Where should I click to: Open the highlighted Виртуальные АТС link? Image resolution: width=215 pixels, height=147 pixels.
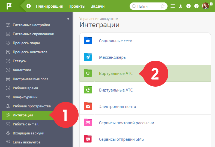pos(116,73)
